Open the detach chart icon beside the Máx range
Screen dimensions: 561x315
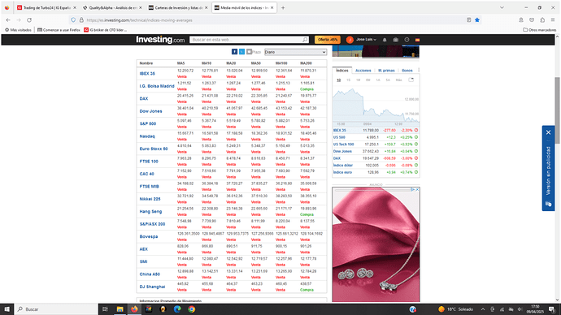coord(411,80)
